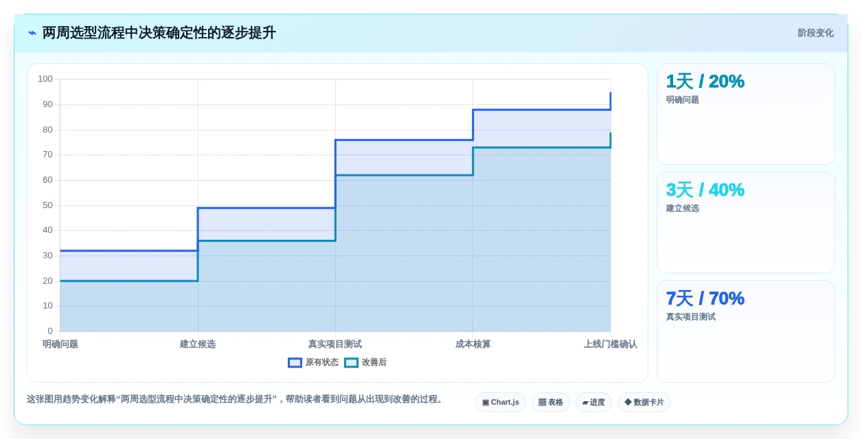
Task: Click the 建立候选 x-axis label
Action: coord(198,344)
